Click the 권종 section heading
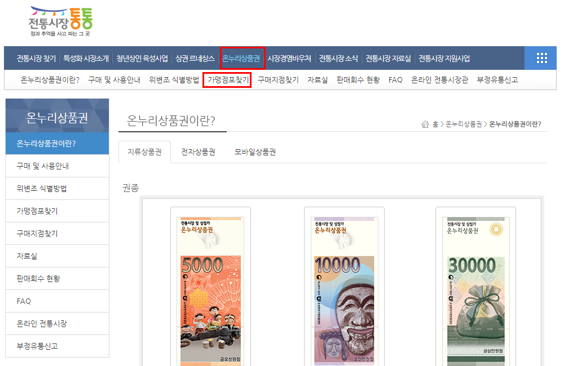Image resolution: width=564 pixels, height=366 pixels. point(131,188)
